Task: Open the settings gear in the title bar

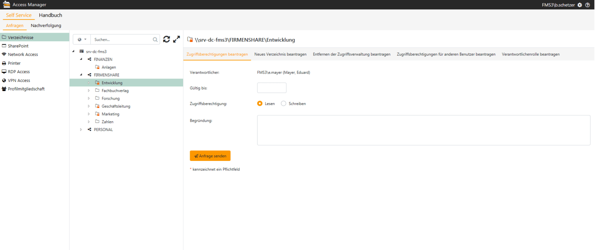Action: pyautogui.click(x=580, y=5)
